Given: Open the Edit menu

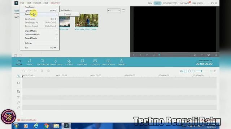Looking at the screenshot, I should pyautogui.click(x=29, y=3).
